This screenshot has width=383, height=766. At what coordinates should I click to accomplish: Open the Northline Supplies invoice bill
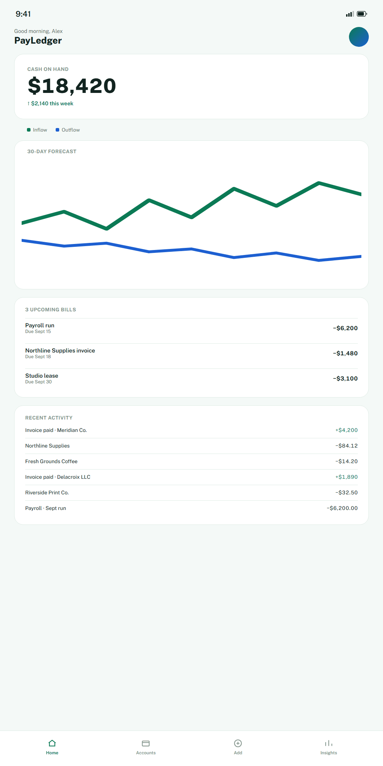(x=191, y=353)
